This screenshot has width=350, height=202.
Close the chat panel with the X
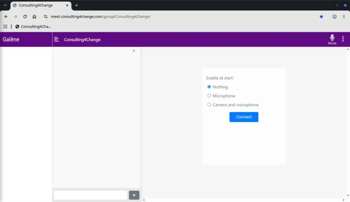(134, 51)
